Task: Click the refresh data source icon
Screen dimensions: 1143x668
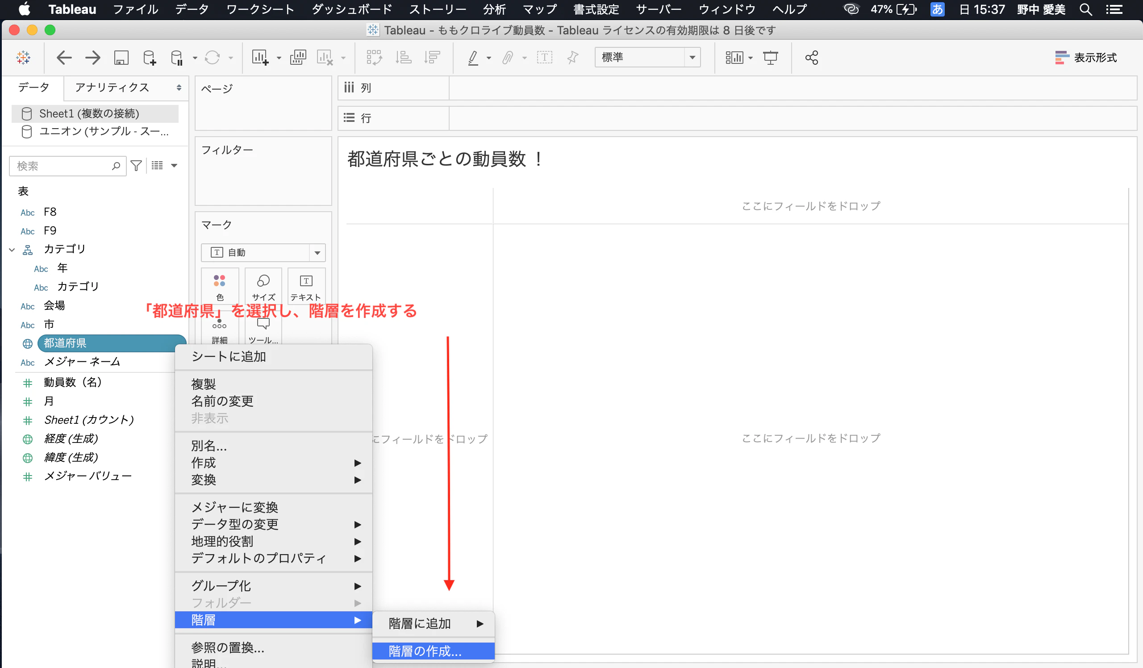Action: (212, 58)
